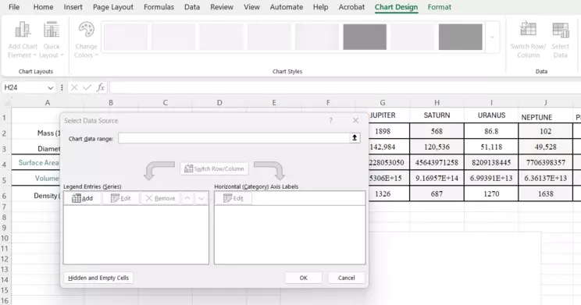
Task: Click the help question mark in the dialog
Action: coord(330,121)
